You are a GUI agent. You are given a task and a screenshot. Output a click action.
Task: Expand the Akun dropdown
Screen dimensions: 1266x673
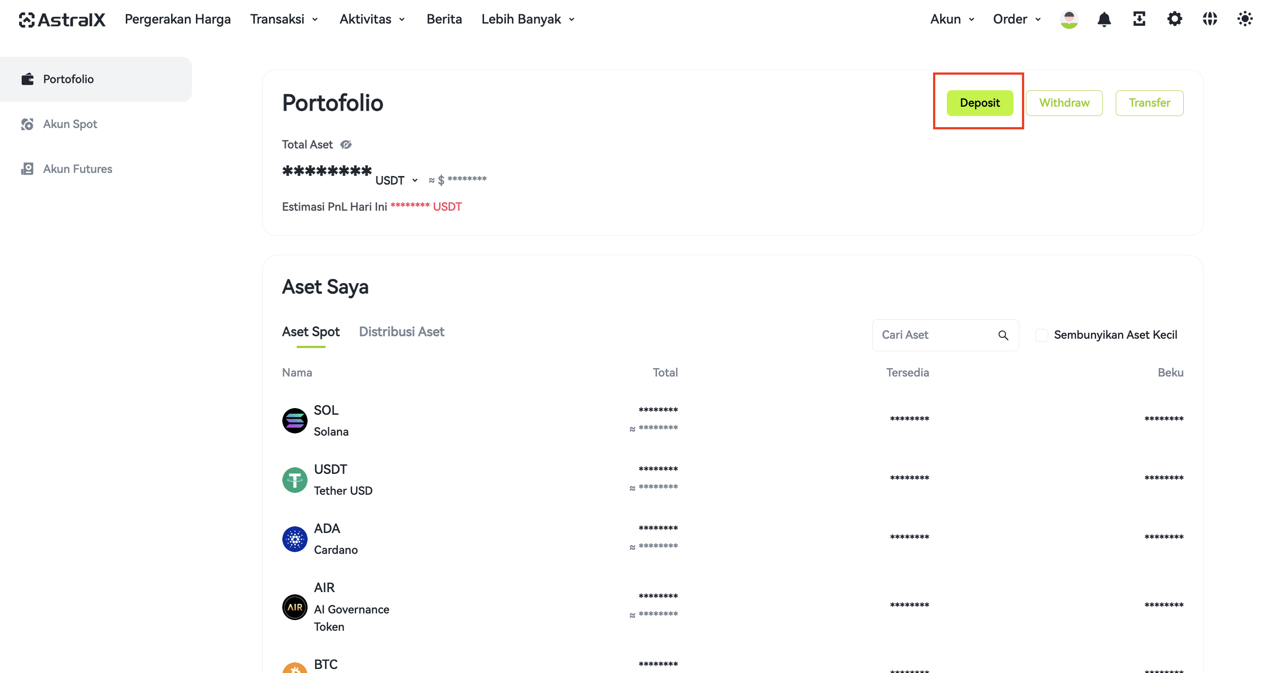coord(953,19)
